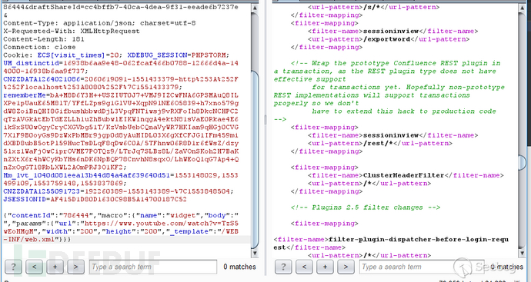Click the response pane vertical scrollbar thumb
531x282 pixels.
[522, 163]
